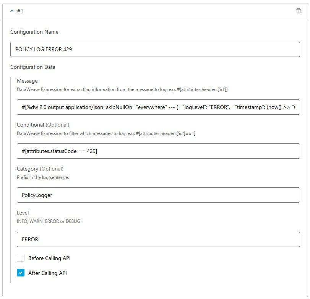The width and height of the screenshot is (310, 299).
Task: Focus the Configuration Name field with POLICY LOG ERROR 429
Action: click(x=155, y=49)
